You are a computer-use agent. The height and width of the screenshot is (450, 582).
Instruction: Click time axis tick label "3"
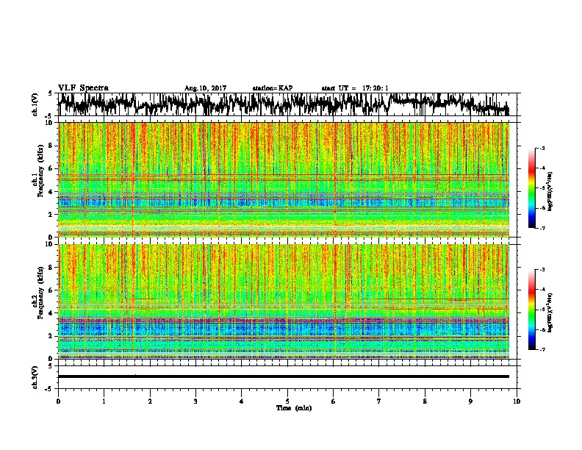tap(195, 401)
